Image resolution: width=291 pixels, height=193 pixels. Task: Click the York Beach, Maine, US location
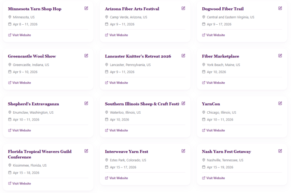click(x=224, y=65)
